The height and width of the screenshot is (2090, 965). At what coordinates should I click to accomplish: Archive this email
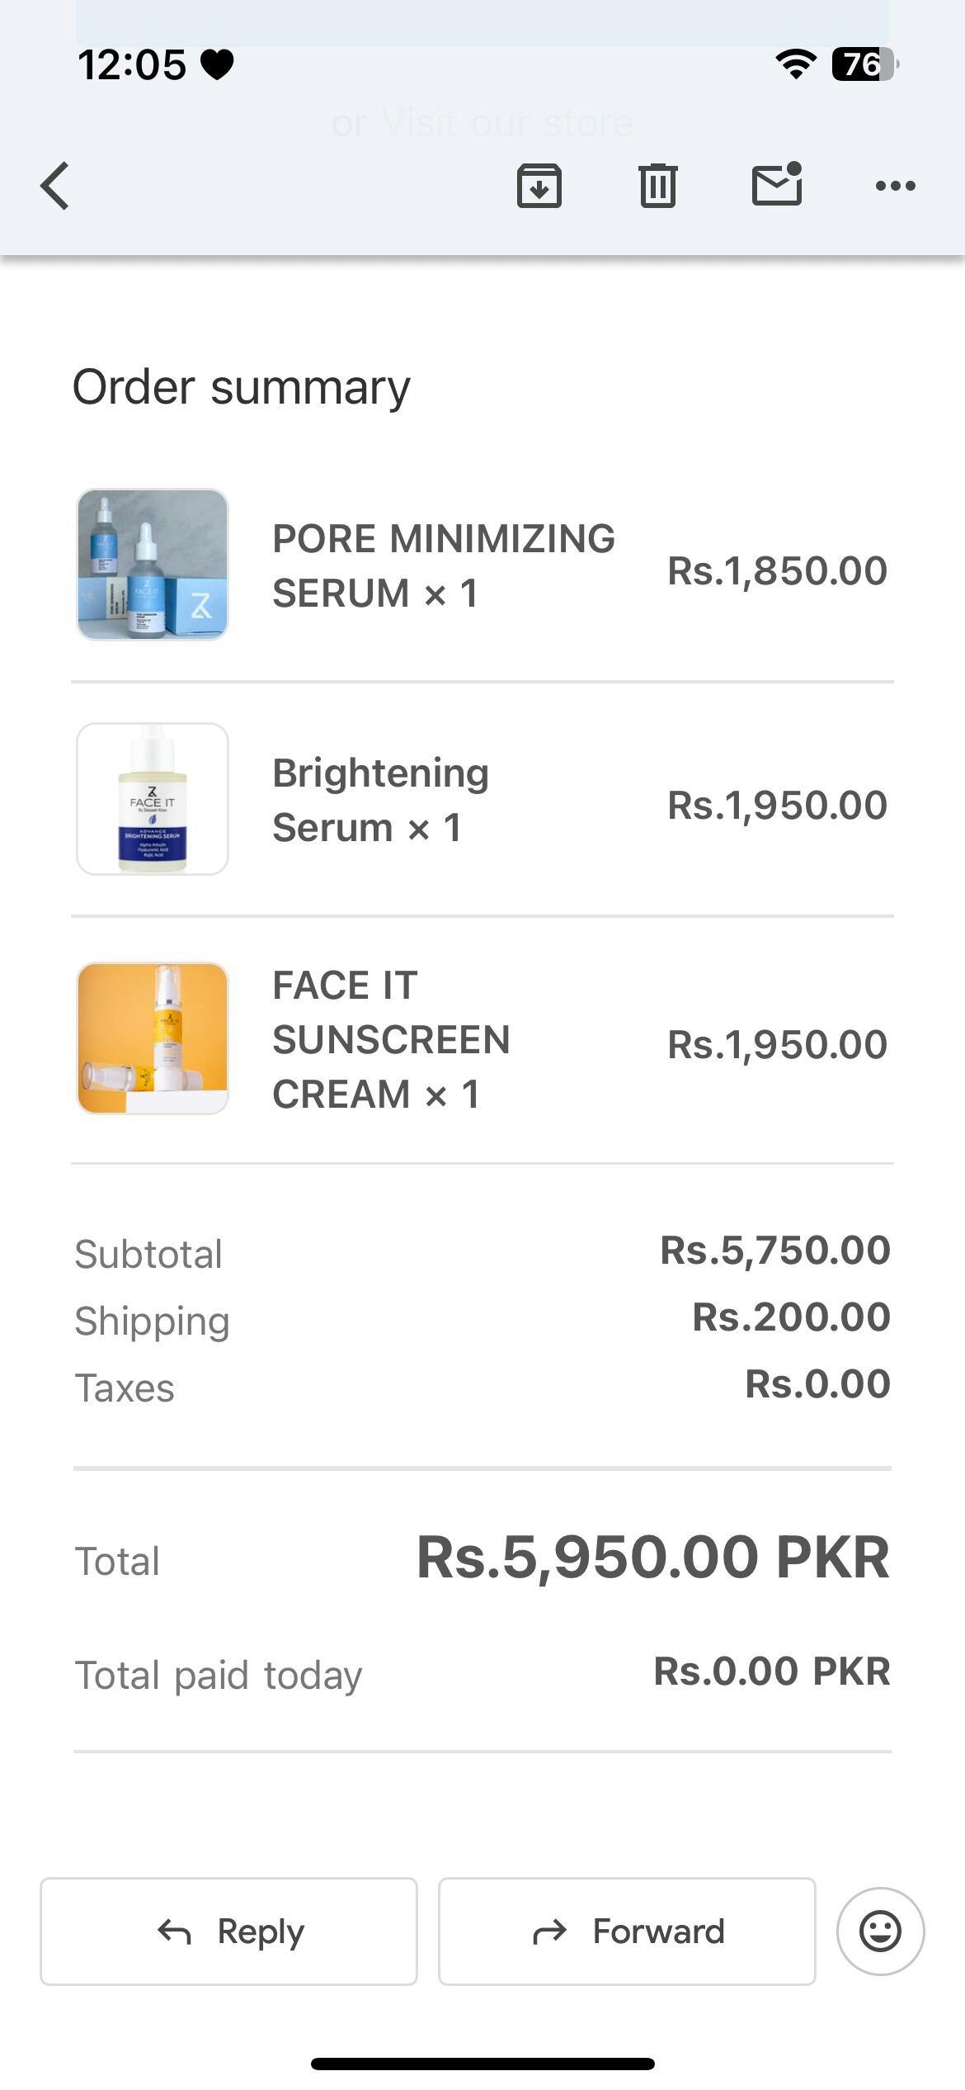(539, 186)
